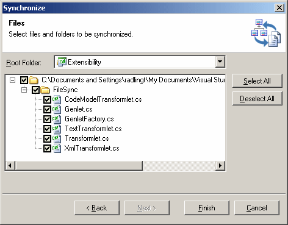
Task: Collapse the FileSync tree node
Action: tap(24, 90)
